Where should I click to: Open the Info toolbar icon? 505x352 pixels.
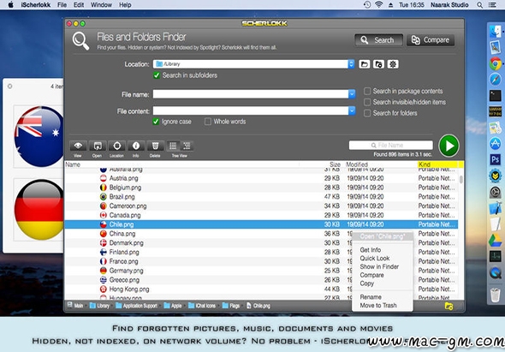coord(136,146)
